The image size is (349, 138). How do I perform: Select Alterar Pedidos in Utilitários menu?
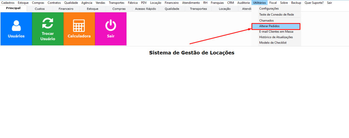[269, 26]
